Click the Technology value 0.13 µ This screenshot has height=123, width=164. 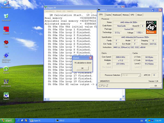117,33
